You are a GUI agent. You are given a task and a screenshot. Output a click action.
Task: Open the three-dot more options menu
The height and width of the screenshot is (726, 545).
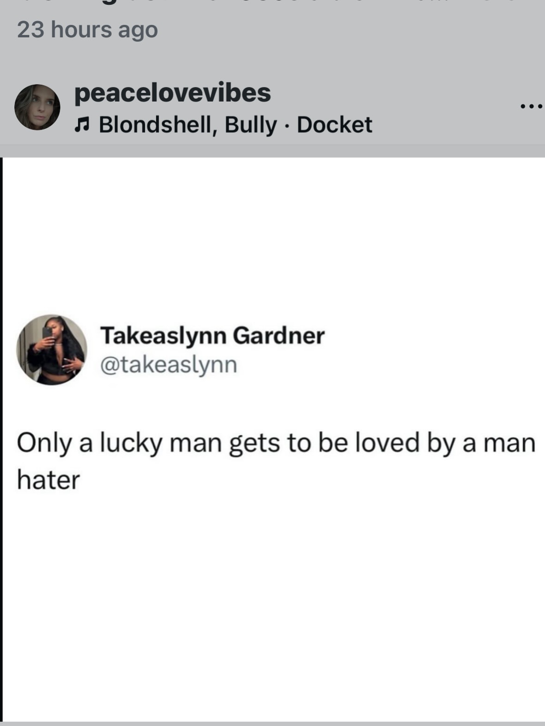tap(532, 107)
